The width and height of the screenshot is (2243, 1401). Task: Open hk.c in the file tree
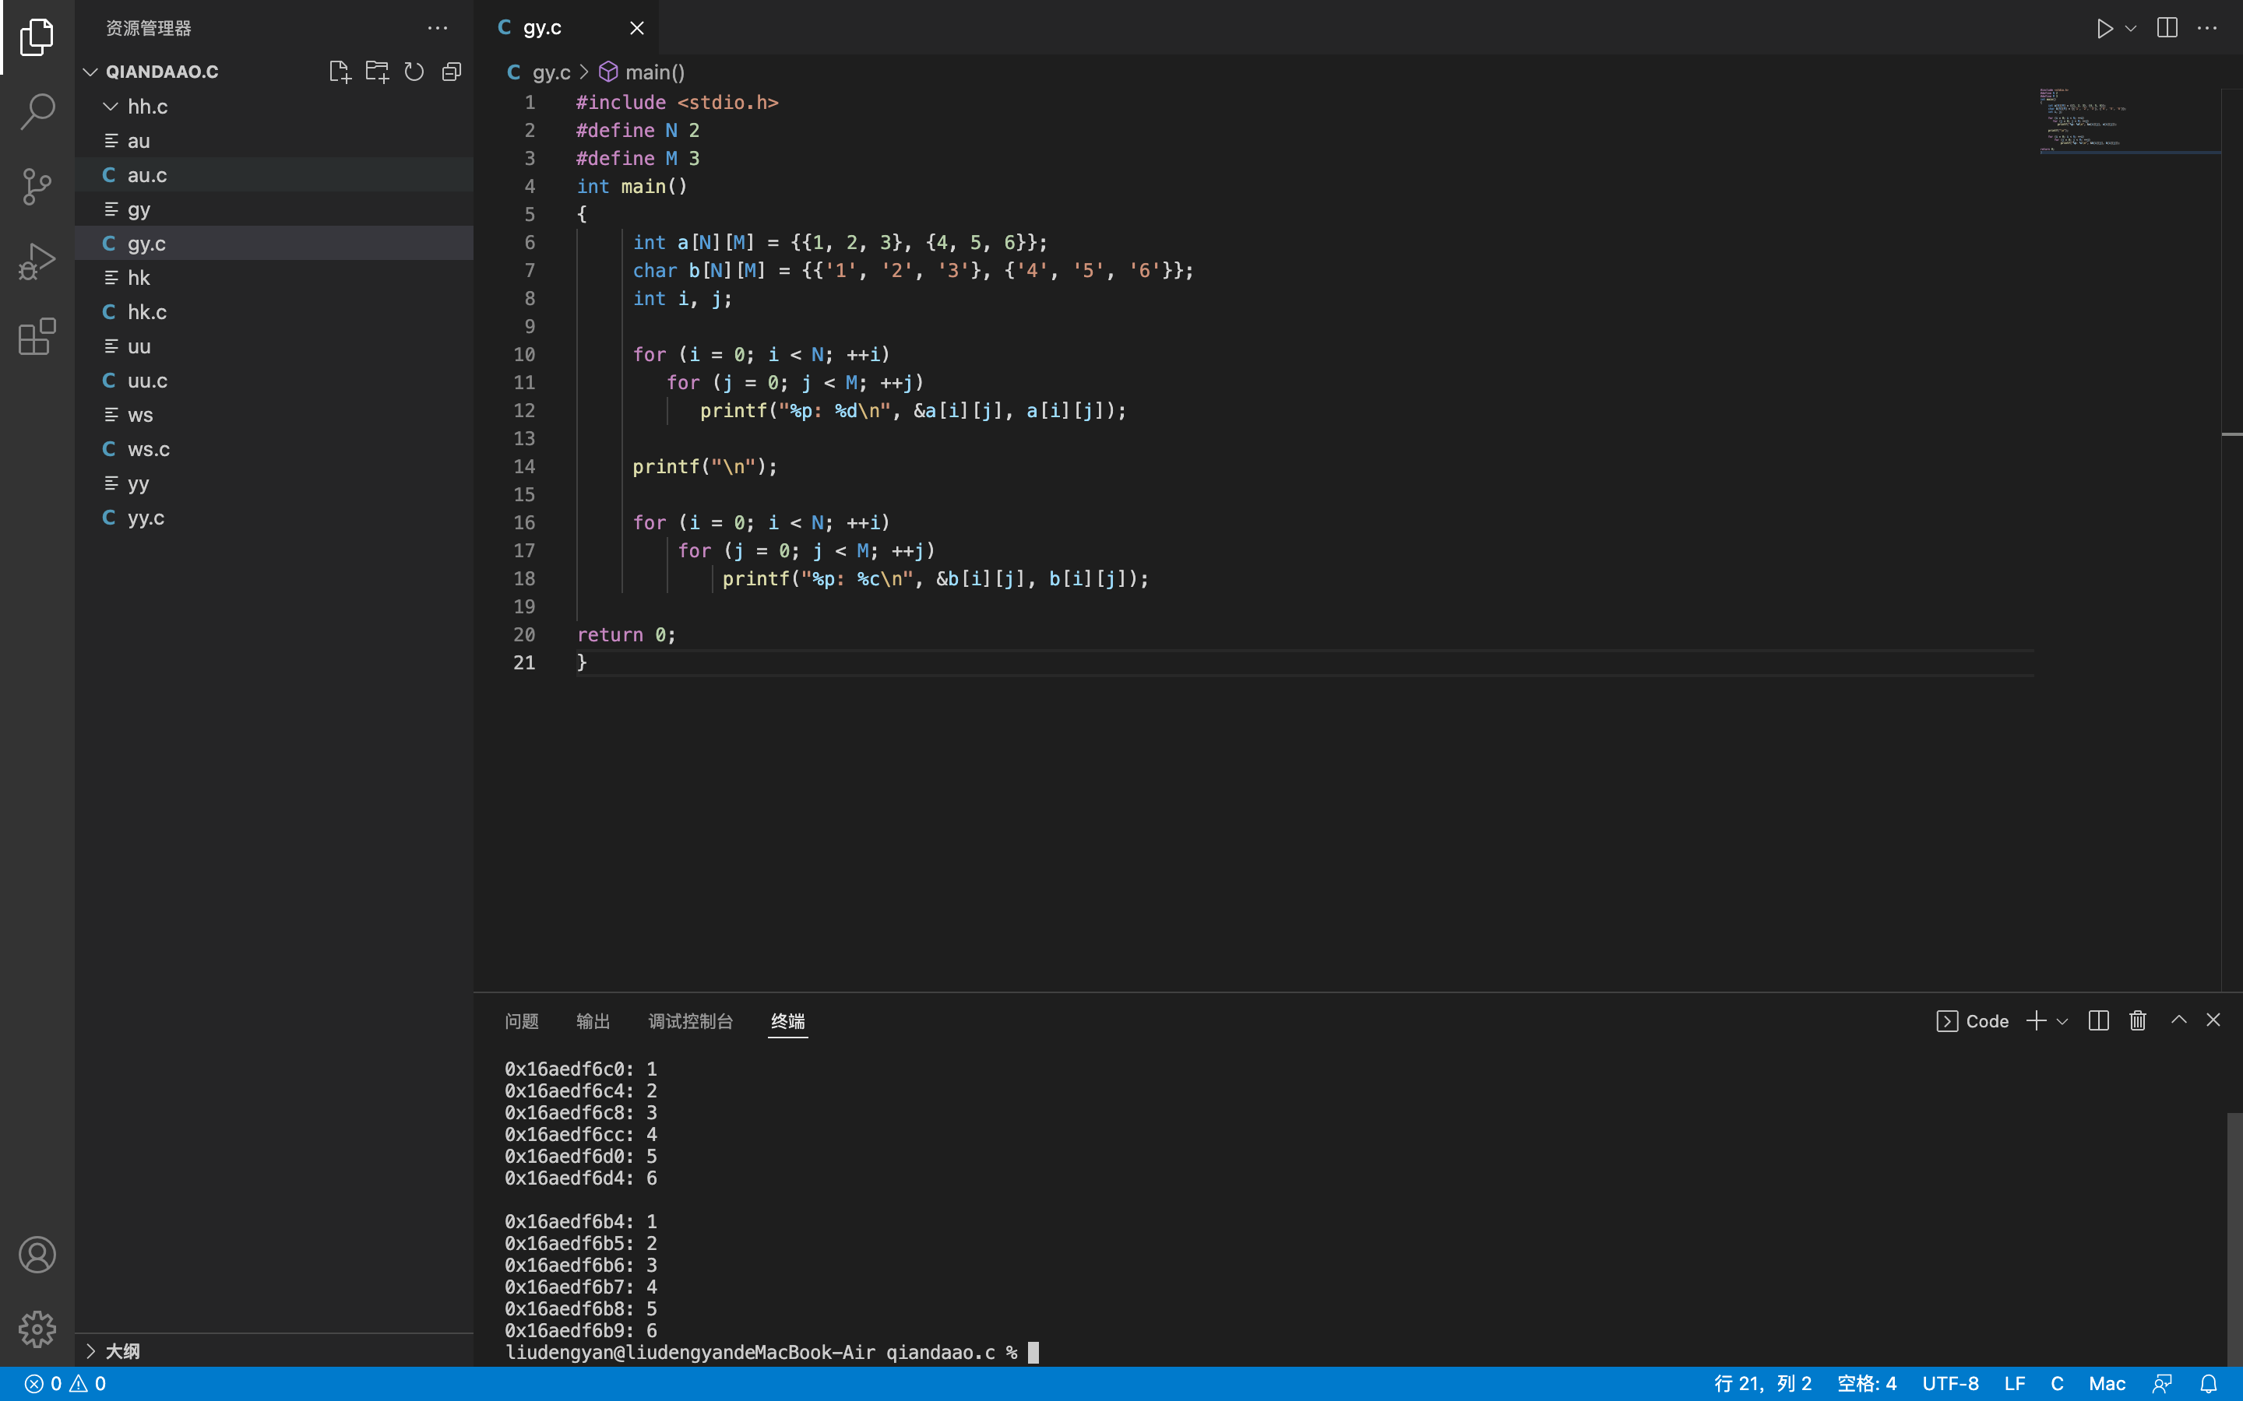146,312
